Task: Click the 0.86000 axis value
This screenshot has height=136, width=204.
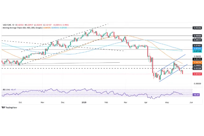Action: tap(198, 56)
